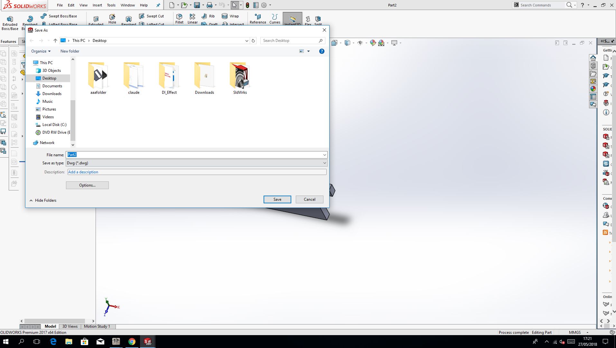Screen dimensions: 616x348
Task: Open the Reference Geometry tool
Action: pyautogui.click(x=258, y=19)
